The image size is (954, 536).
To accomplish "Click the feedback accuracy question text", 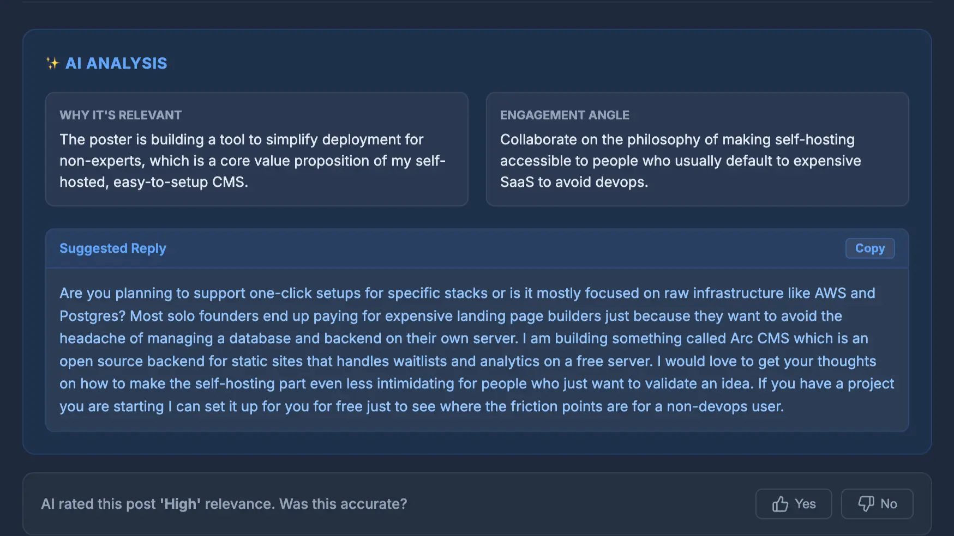I will [x=225, y=504].
